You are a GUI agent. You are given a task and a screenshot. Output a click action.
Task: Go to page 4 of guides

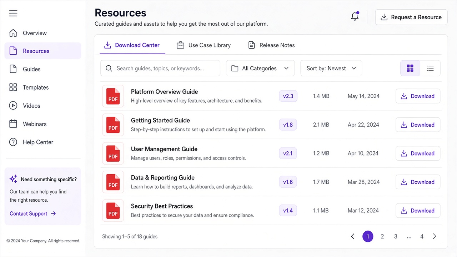[422, 236]
